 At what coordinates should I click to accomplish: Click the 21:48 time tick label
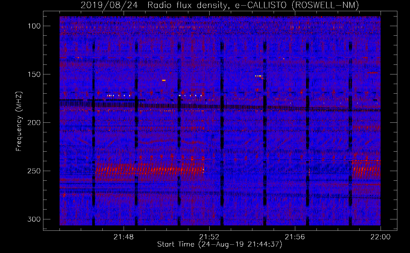click(124, 237)
